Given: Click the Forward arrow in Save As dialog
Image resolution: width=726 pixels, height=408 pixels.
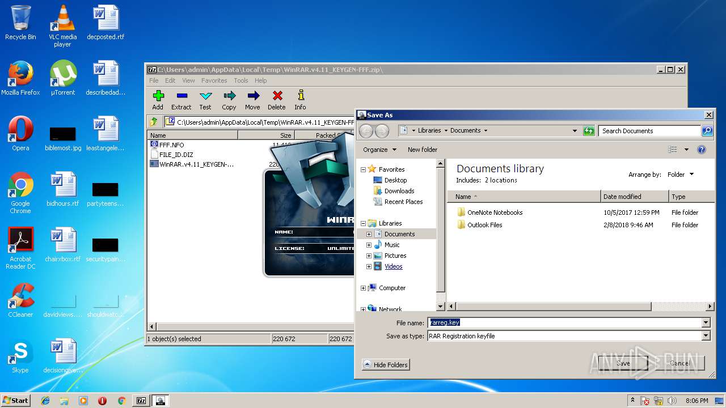Looking at the screenshot, I should point(382,131).
